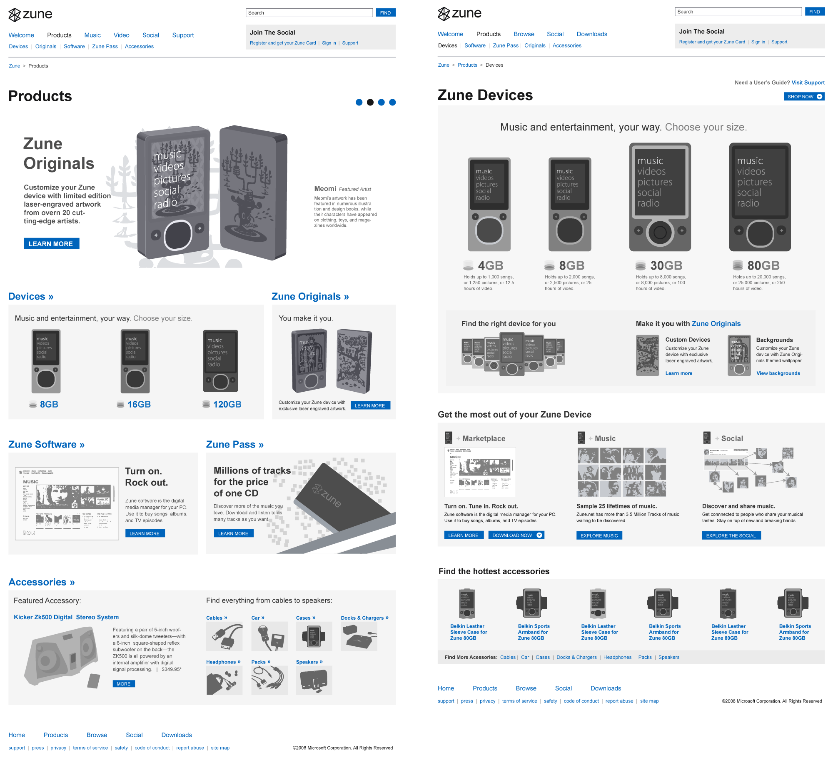Click LEARN MORE under Zune Originals banner
833x763 pixels.
[51, 244]
